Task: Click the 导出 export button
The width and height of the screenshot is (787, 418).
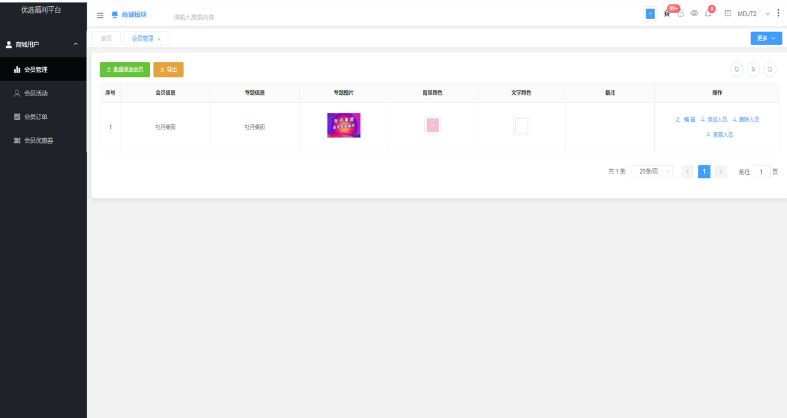Action: [x=168, y=69]
